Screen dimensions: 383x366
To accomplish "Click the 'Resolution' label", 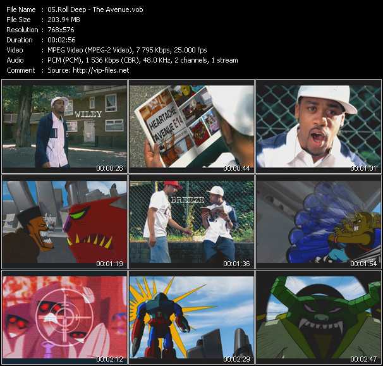I will pyautogui.click(x=22, y=30).
